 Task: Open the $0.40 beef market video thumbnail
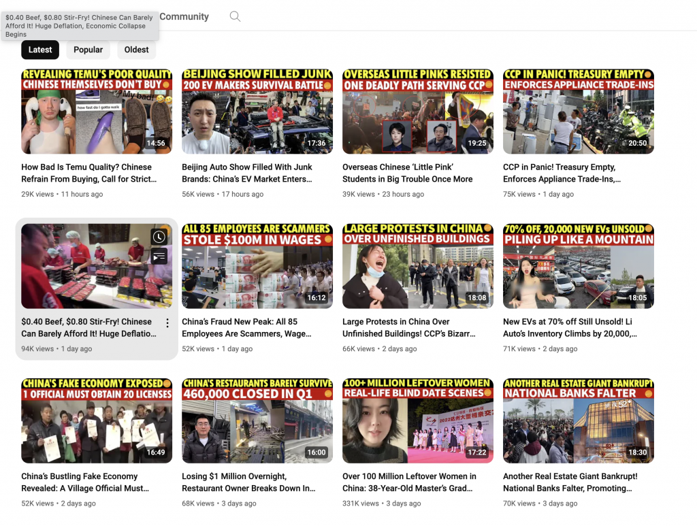tap(97, 266)
